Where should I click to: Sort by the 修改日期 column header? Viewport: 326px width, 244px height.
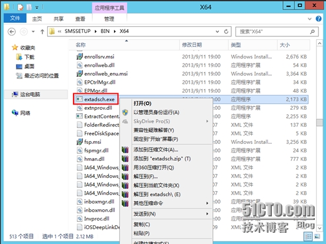(204, 45)
